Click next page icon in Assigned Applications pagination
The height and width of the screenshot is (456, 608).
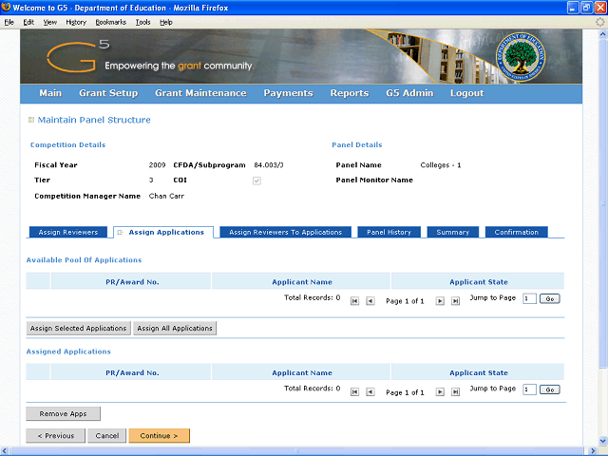[x=440, y=391]
